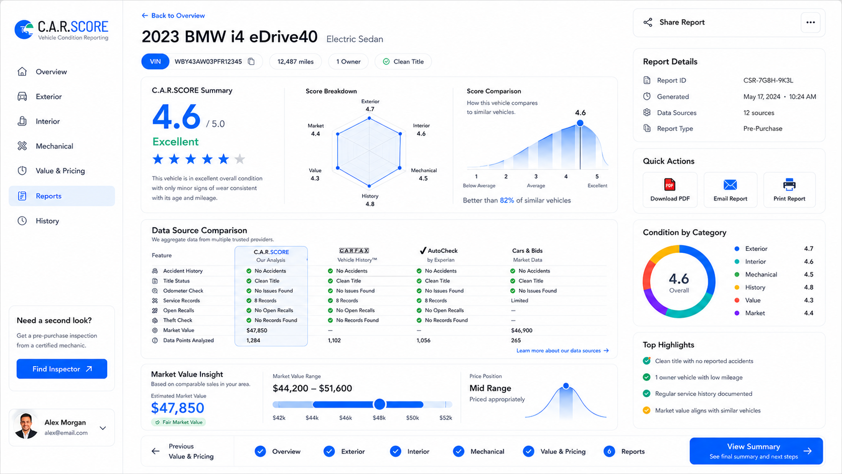Image resolution: width=842 pixels, height=474 pixels.
Task: Click the check beside '1 owner vehicle with low mileage'
Action: [x=647, y=377]
